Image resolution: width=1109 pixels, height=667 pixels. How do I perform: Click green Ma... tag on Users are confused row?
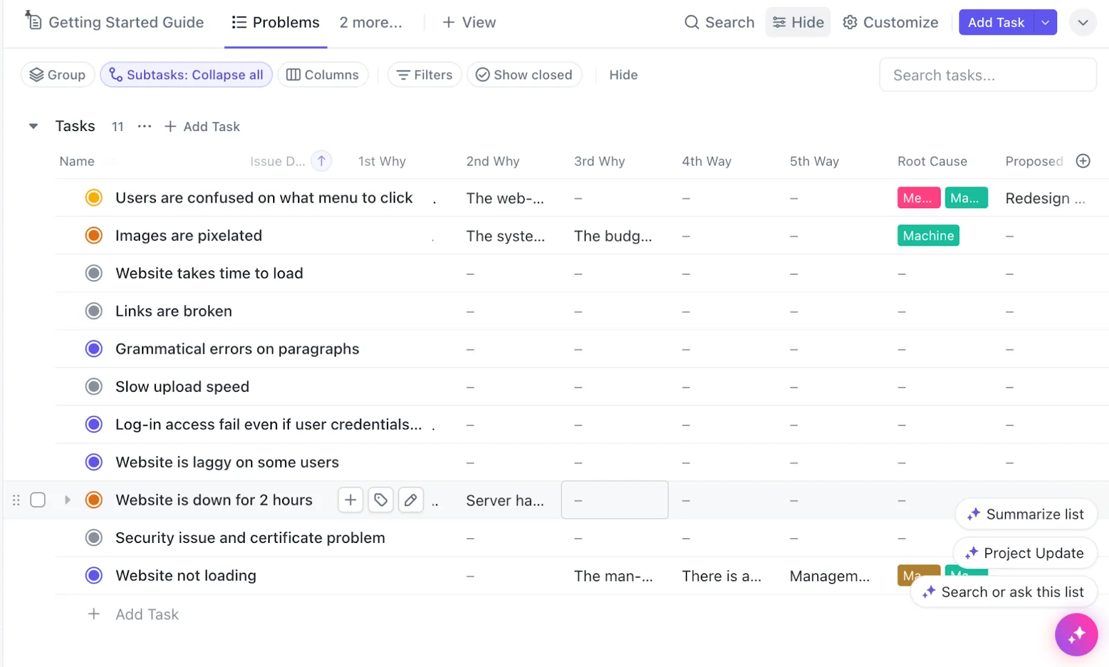[966, 198]
